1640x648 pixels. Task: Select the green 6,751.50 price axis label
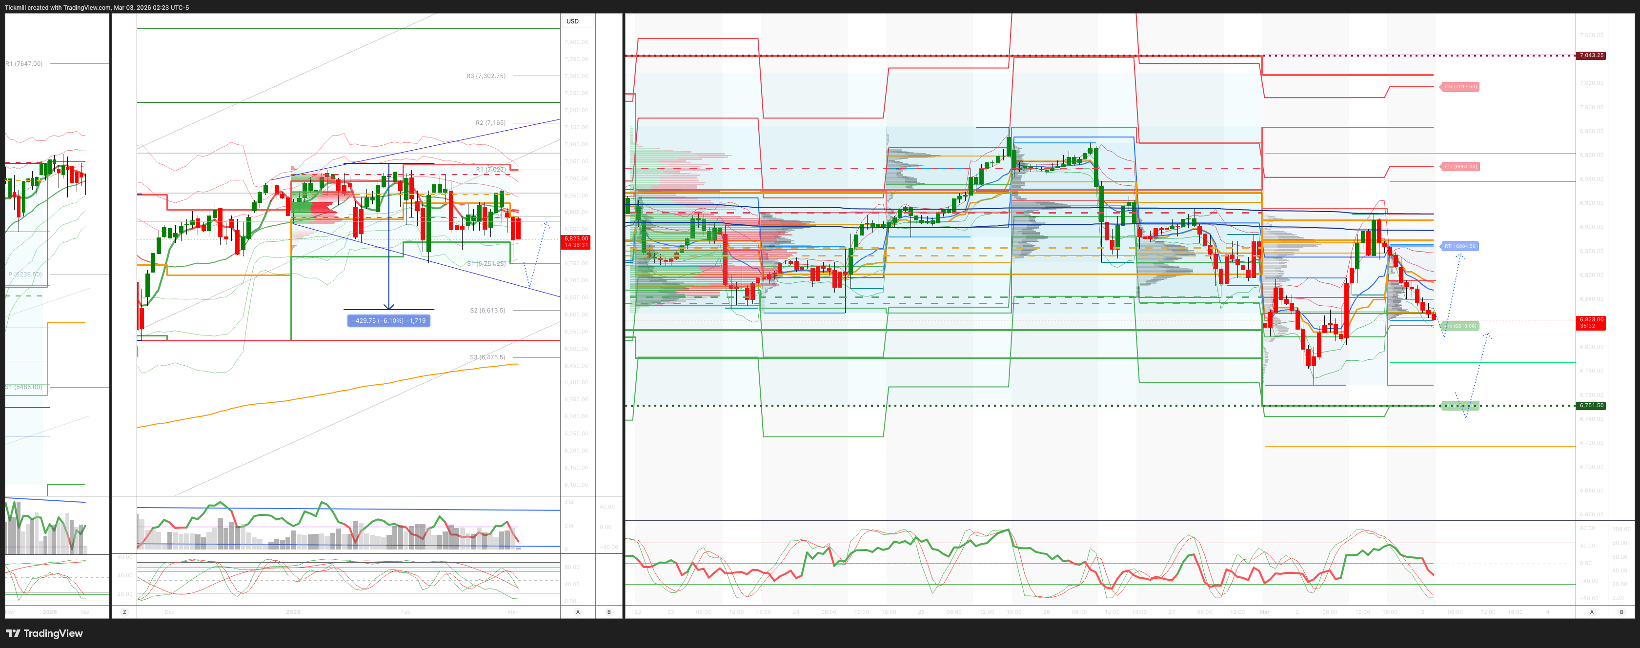point(1591,405)
